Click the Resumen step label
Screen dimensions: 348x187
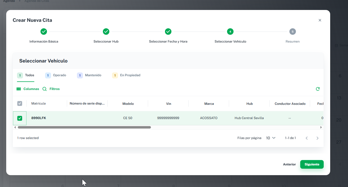tap(292, 41)
